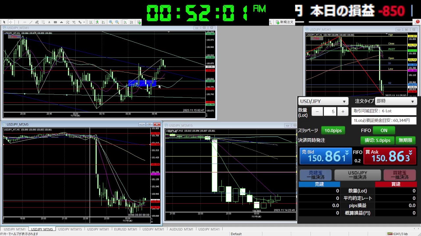This screenshot has width=421, height=236.
Task: Click the plus button to increase lot
Action: coord(343,111)
